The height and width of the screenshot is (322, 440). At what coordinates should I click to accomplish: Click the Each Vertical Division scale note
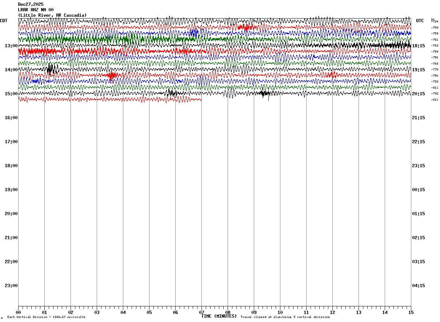point(46,317)
